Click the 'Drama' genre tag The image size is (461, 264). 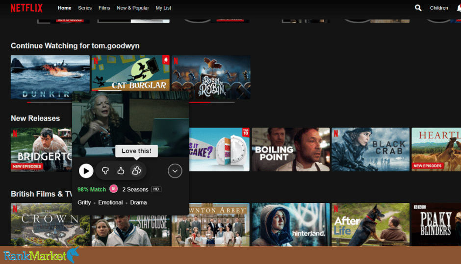138,202
